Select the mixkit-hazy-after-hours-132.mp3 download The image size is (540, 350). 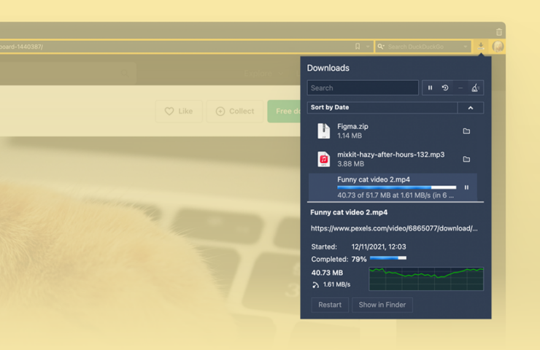coord(393,159)
